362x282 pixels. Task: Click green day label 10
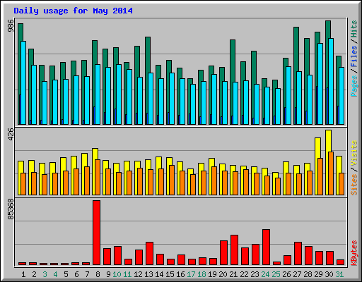117,274
